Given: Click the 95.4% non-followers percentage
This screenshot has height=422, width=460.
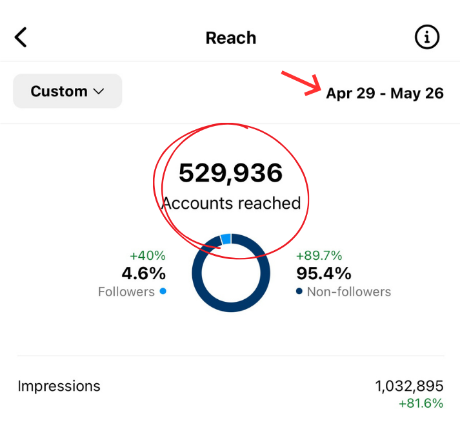Looking at the screenshot, I should [323, 273].
